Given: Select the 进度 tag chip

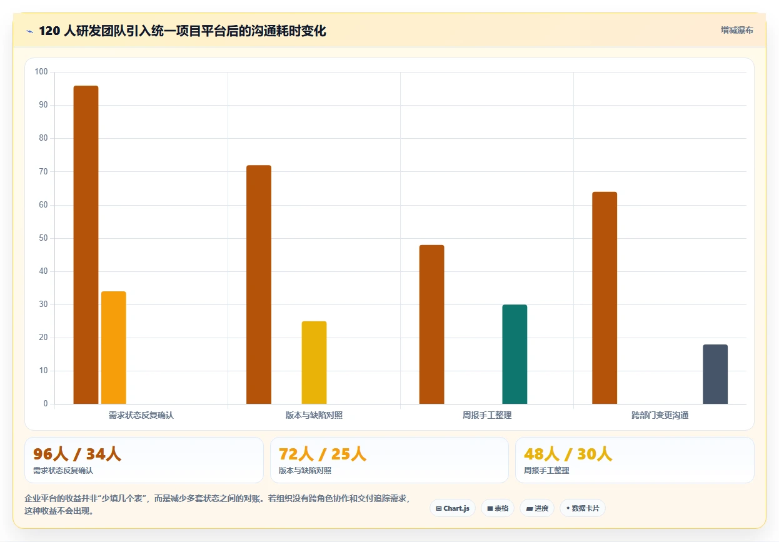Looking at the screenshot, I should (x=537, y=508).
